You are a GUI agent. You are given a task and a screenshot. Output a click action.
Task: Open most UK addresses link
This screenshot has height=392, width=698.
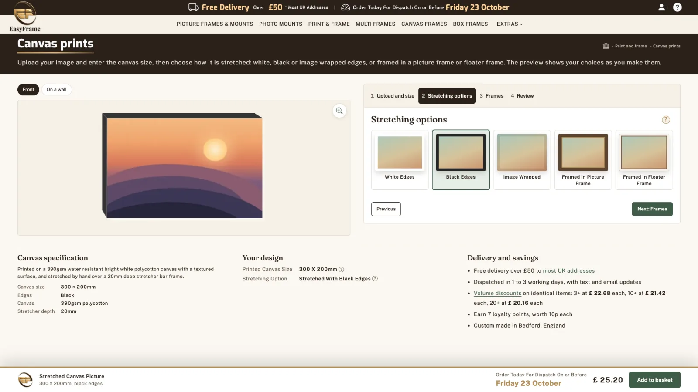568,271
